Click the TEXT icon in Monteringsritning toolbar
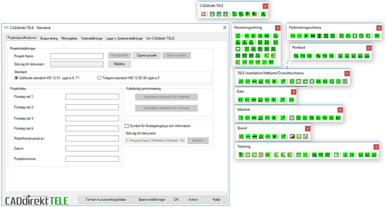Image resolution: width=385 pixels, height=207 pixels. [271, 62]
